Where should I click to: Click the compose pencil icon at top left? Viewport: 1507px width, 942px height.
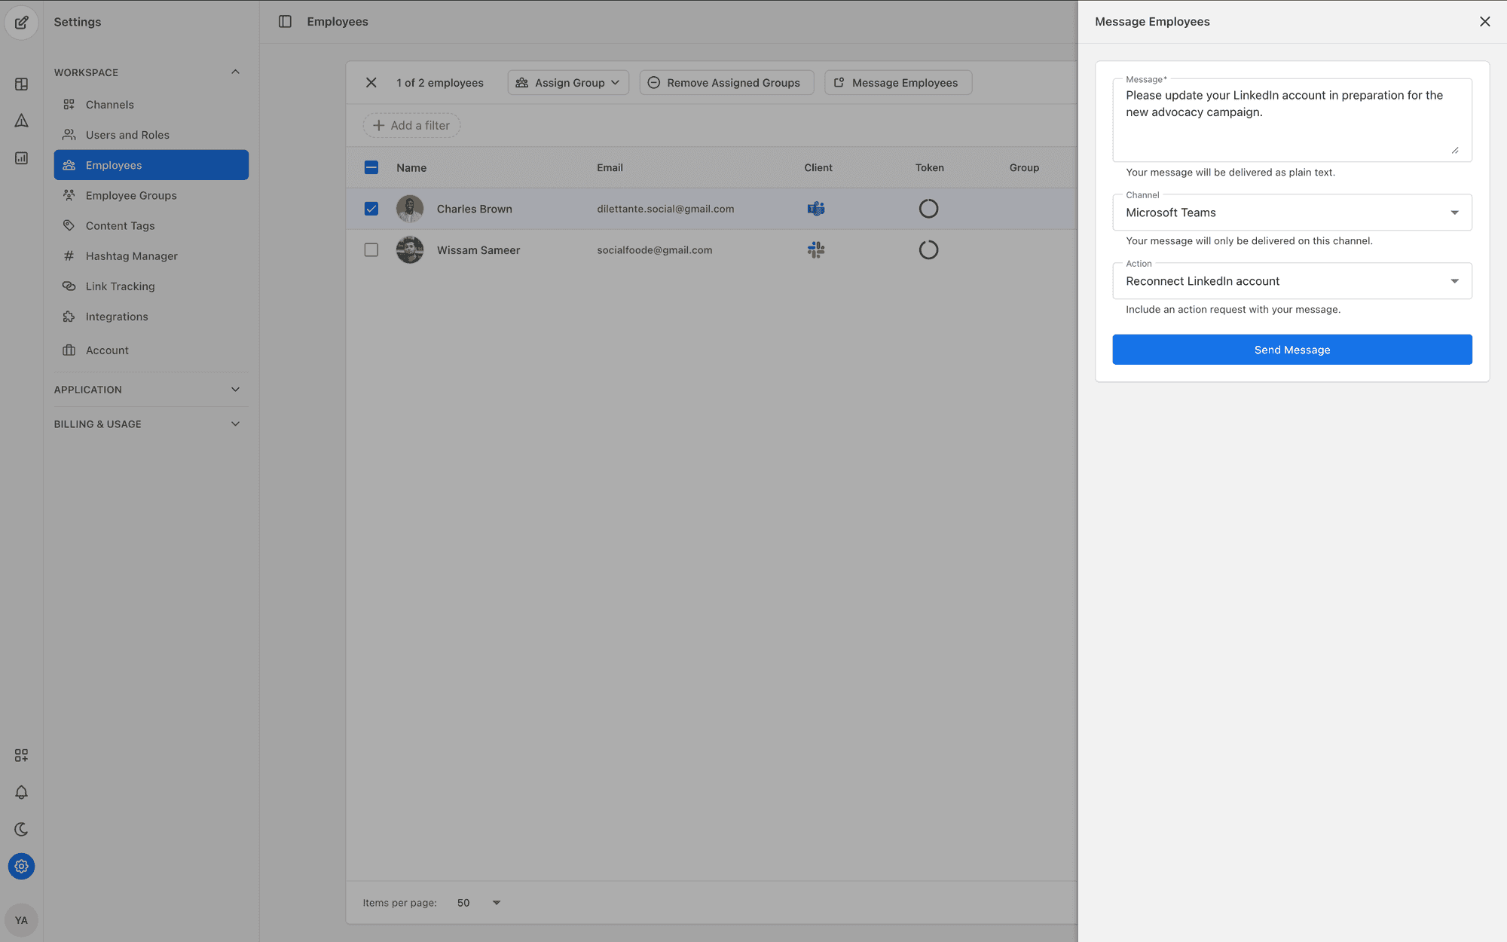pyautogui.click(x=21, y=22)
